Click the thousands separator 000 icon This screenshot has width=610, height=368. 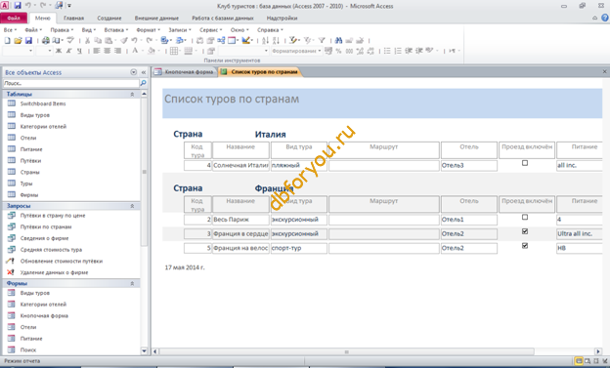click(349, 51)
